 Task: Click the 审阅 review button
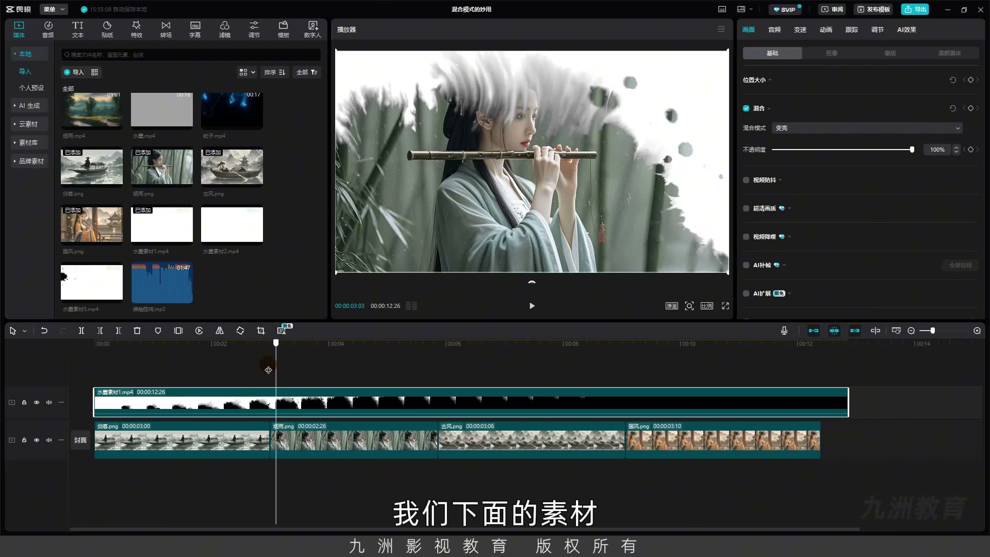click(832, 9)
